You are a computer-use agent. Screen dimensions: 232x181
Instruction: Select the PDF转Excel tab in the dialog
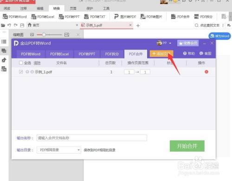pos(59,54)
